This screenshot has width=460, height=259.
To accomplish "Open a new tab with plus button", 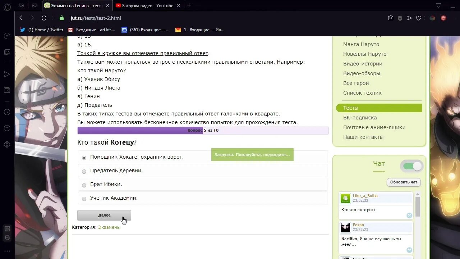I will (x=189, y=5).
